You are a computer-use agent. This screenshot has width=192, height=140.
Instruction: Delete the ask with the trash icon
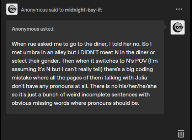tap(181, 134)
